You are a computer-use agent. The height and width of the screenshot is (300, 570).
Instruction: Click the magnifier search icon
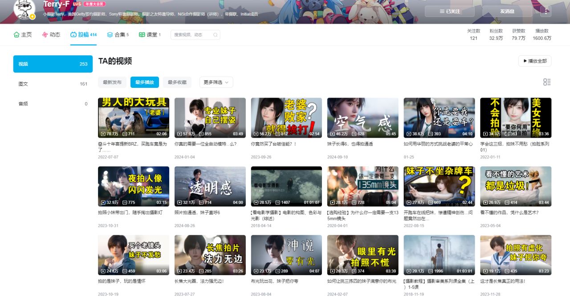pos(215,35)
